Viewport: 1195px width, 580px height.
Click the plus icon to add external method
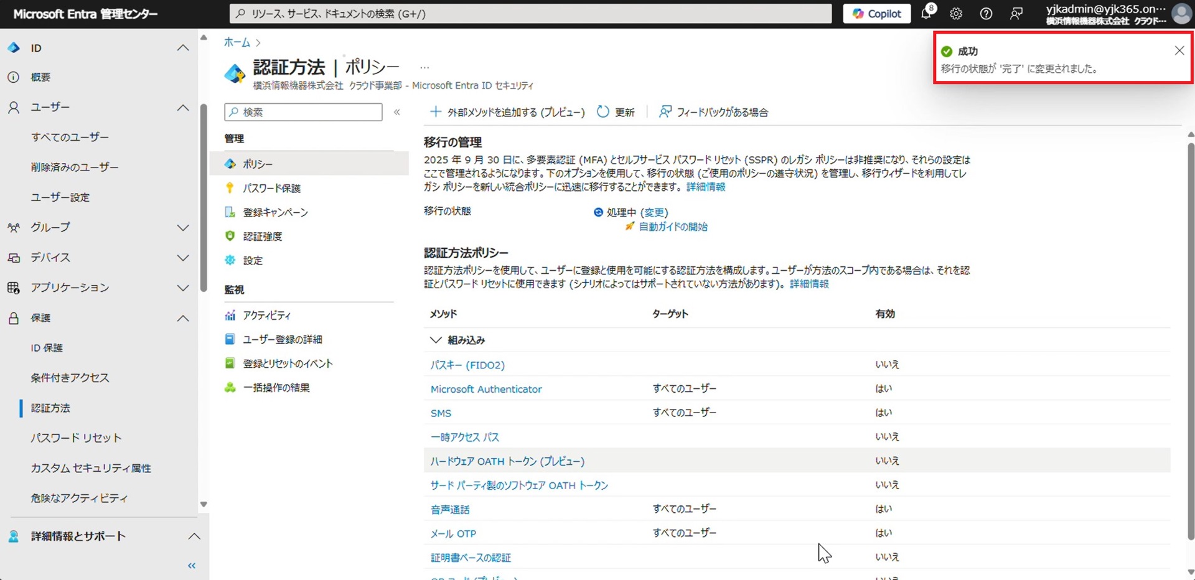pos(436,112)
